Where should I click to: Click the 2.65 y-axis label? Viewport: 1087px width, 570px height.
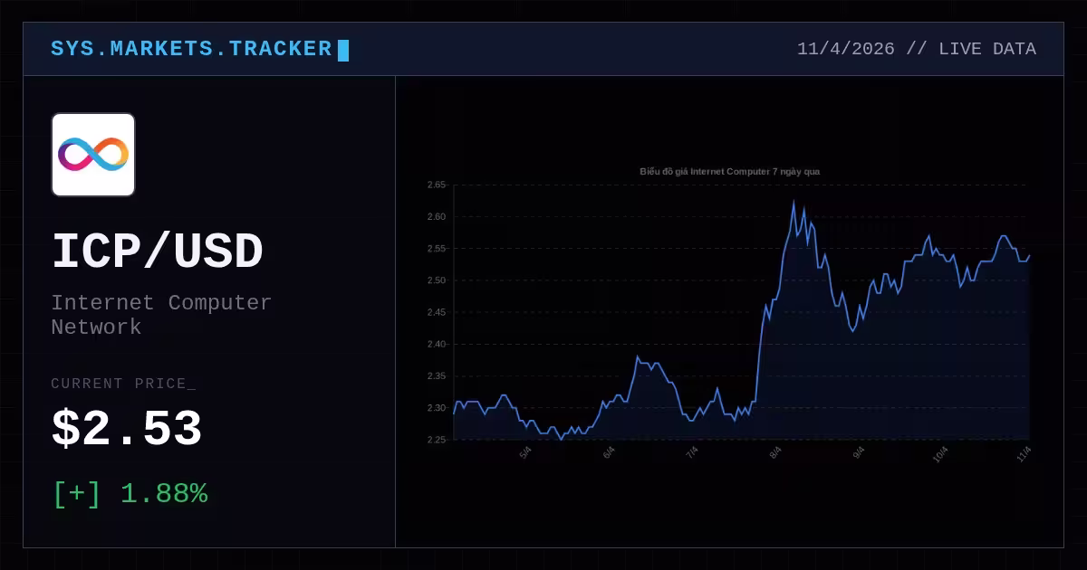tap(437, 185)
